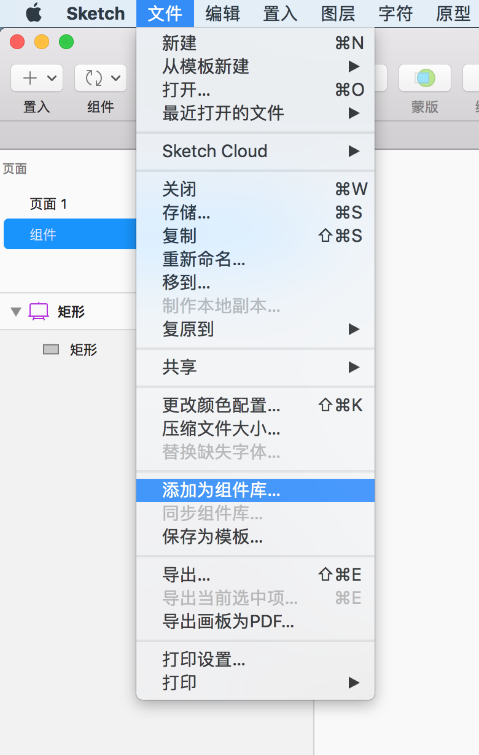Click the 编辑 menu bar item

tap(222, 13)
